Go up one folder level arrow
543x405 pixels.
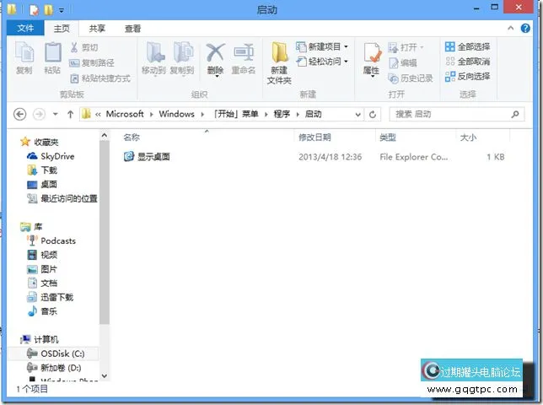(x=70, y=114)
